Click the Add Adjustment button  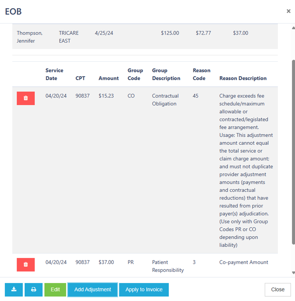93,289
